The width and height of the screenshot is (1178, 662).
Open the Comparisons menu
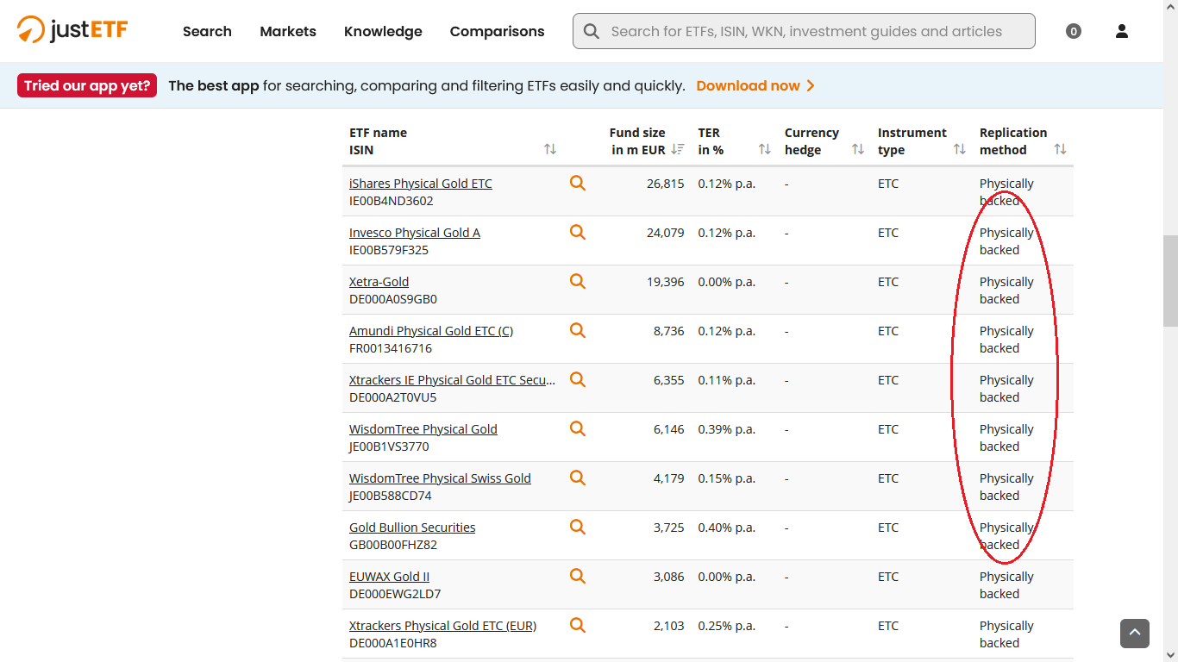(497, 31)
